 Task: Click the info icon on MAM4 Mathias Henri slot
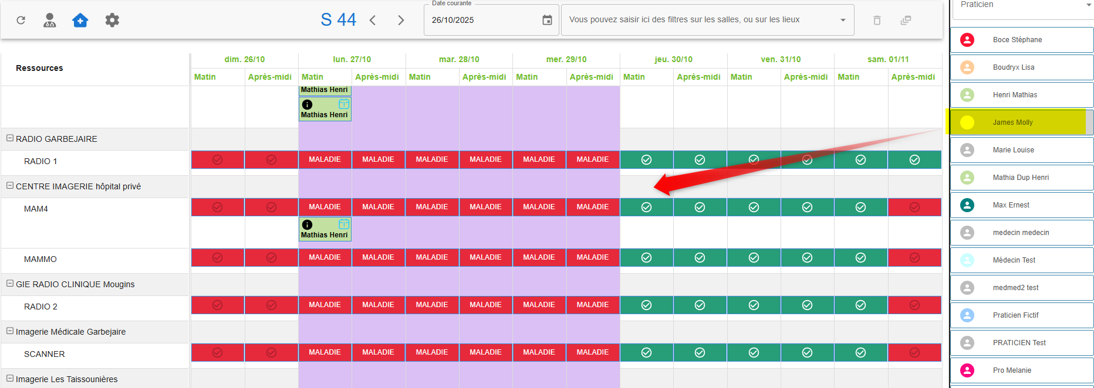click(x=307, y=224)
